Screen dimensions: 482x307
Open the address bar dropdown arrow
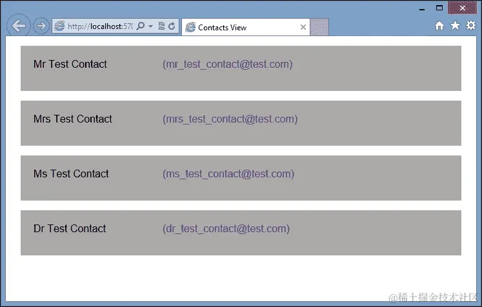coord(150,26)
